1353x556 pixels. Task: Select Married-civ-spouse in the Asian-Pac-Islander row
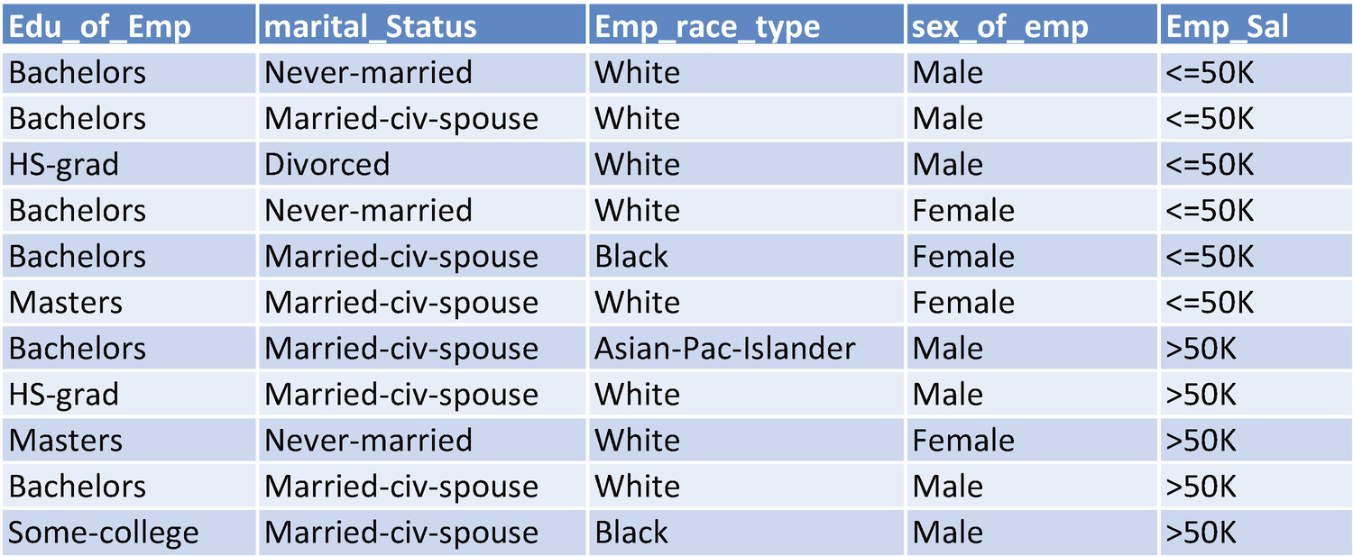tap(401, 348)
